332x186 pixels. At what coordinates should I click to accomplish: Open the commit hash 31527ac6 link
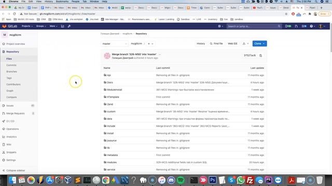250,55
